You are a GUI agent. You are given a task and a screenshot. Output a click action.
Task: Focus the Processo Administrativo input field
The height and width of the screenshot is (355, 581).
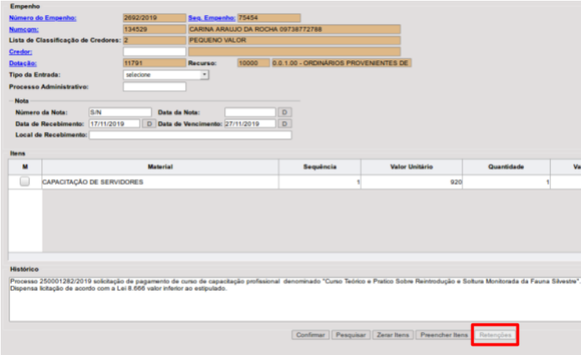pyautogui.click(x=154, y=87)
